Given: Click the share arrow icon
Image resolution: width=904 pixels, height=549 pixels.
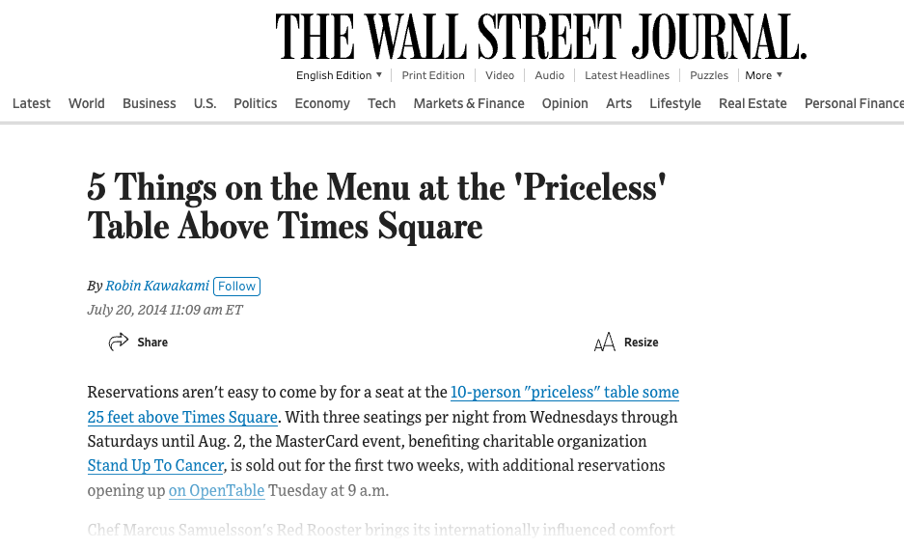Looking at the screenshot, I should coord(119,342).
